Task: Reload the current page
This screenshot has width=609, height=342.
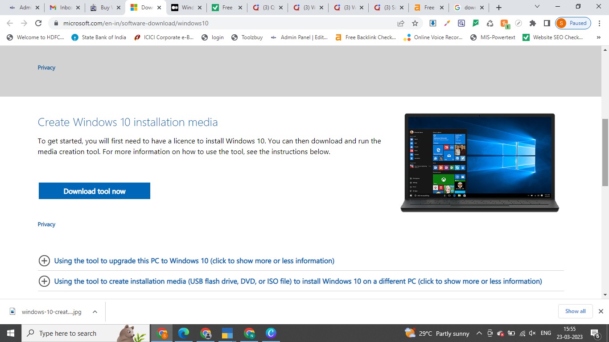Action: [38, 23]
